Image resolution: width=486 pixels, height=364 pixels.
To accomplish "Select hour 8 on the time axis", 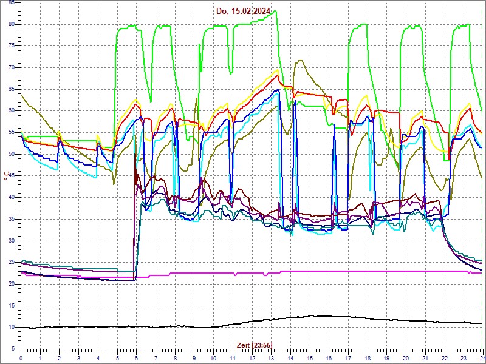I will coord(175,358).
